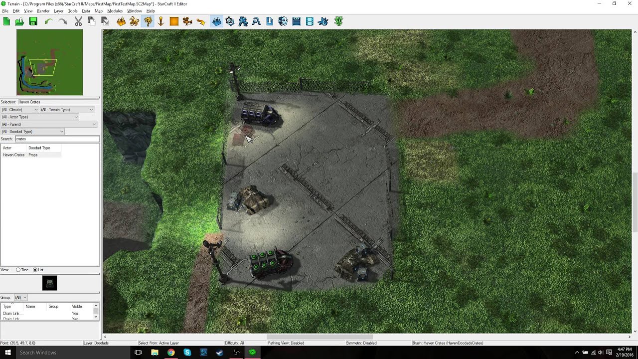638x359 pixels.
Task: Click scroll-down arrow in objects list
Action: pos(96,317)
